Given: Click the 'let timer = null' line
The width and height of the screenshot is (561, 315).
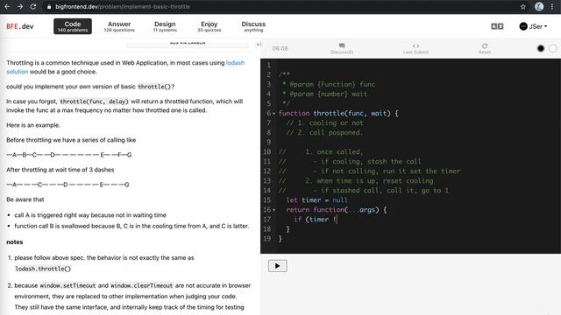Looking at the screenshot, I should (317, 200).
